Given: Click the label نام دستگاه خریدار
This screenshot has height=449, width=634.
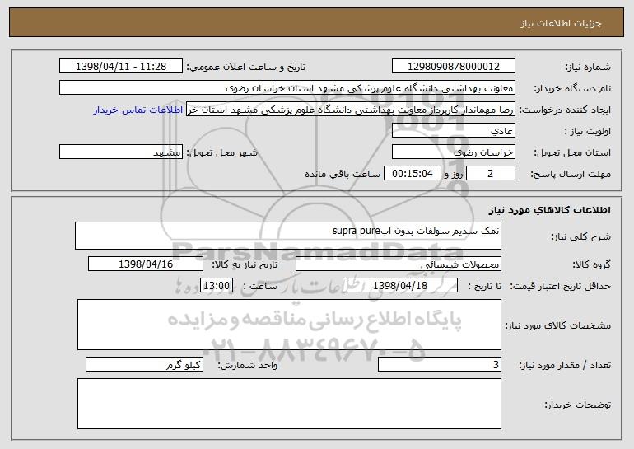Looking at the screenshot, I should pyautogui.click(x=572, y=88).
